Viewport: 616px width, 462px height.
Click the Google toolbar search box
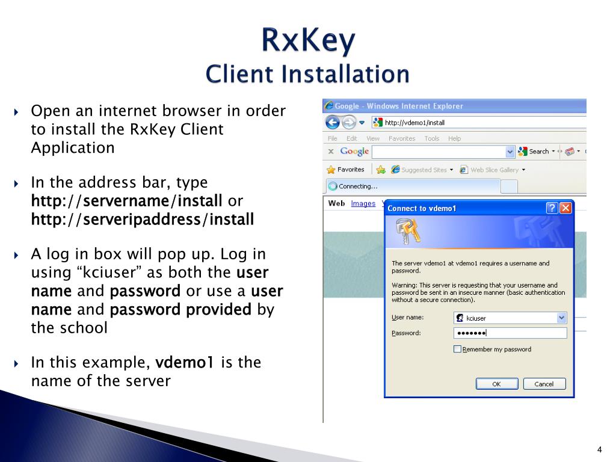439,152
